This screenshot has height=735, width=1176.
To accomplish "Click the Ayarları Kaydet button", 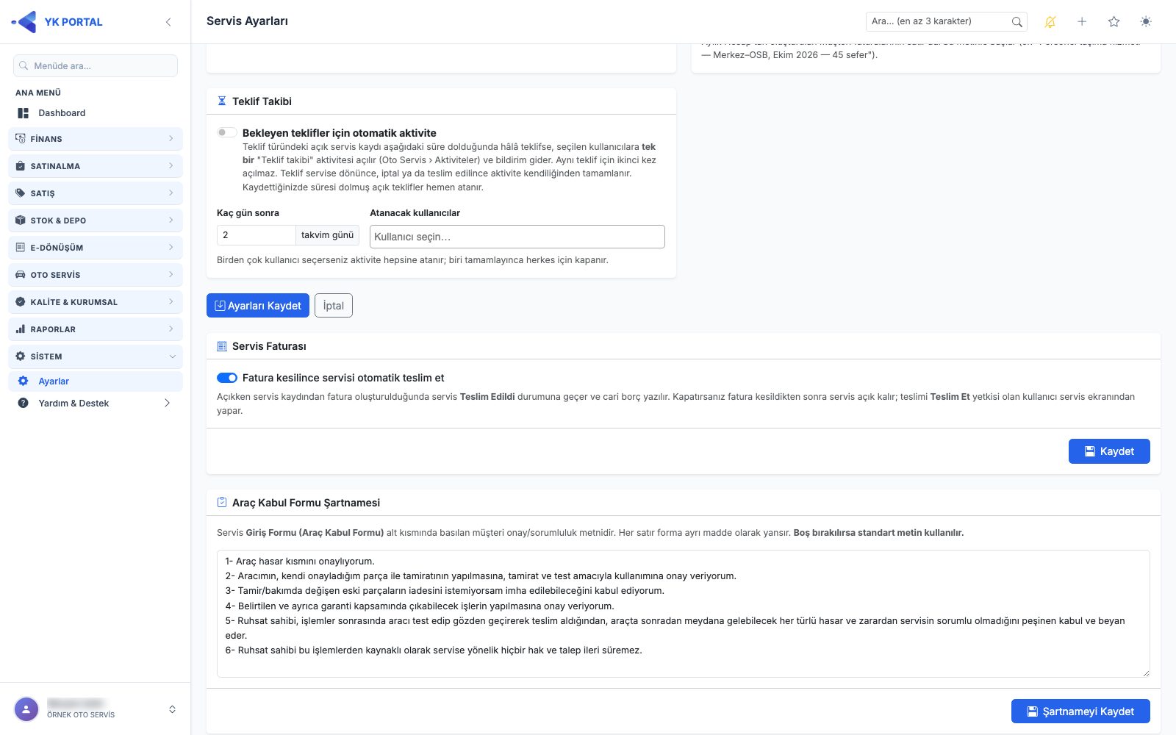I will 258,306.
